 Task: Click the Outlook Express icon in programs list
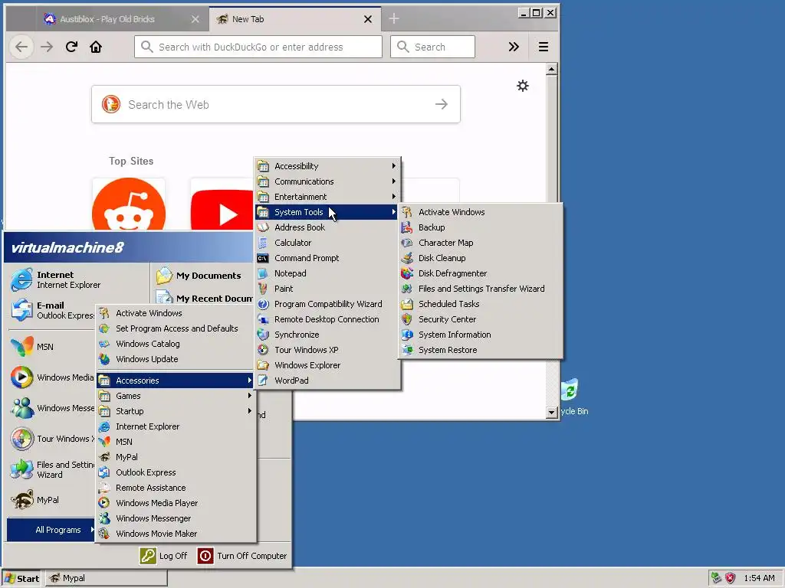(104, 472)
